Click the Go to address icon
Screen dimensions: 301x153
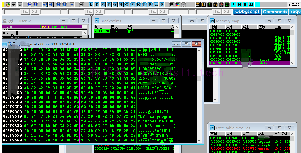click(x=81, y=4)
